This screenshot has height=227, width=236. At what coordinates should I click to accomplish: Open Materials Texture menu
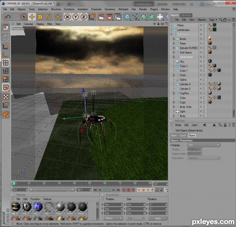47,199
